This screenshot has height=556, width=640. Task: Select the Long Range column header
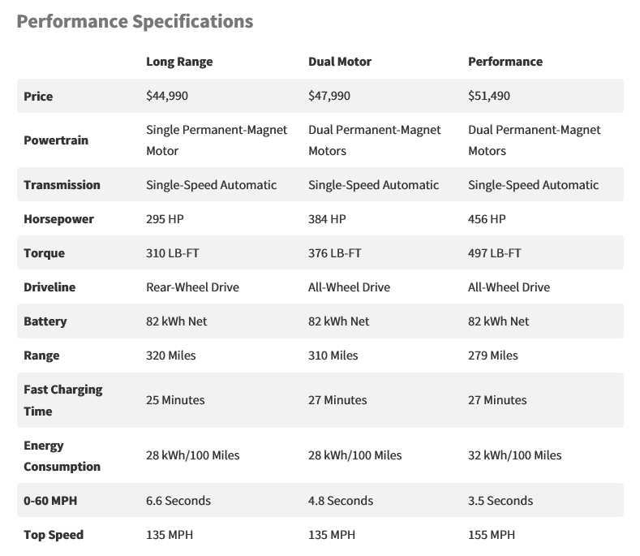(179, 62)
